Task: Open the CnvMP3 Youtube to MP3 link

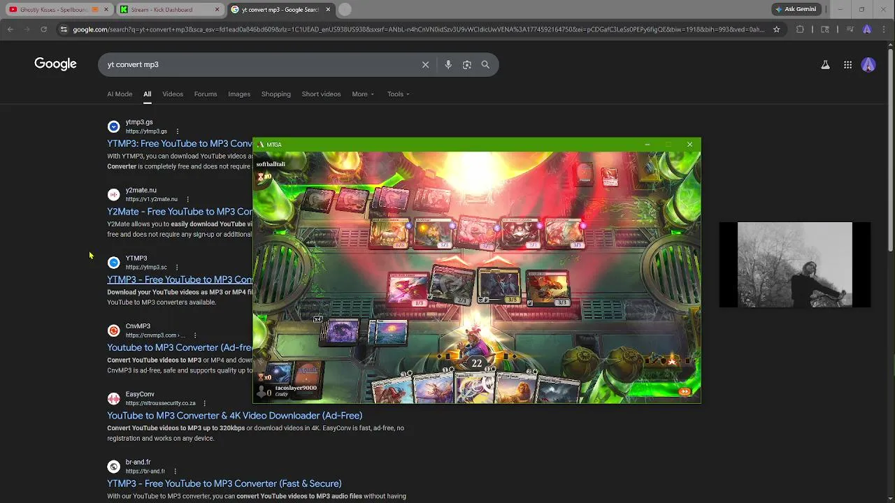Action: pyautogui.click(x=180, y=347)
